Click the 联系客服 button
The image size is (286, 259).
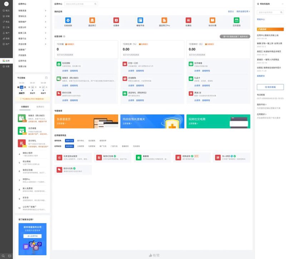tap(270, 87)
